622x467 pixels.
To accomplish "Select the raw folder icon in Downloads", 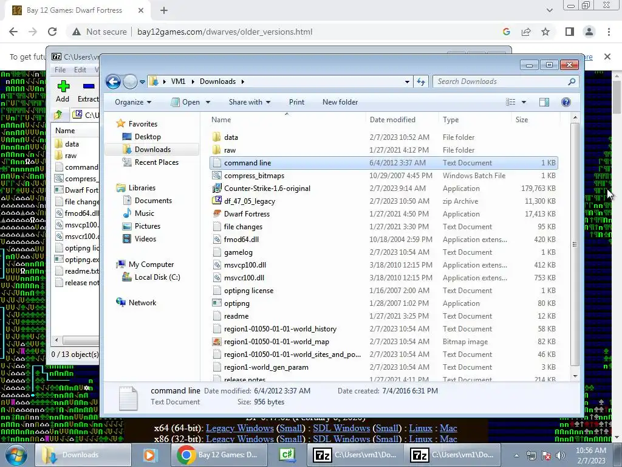I will click(217, 150).
